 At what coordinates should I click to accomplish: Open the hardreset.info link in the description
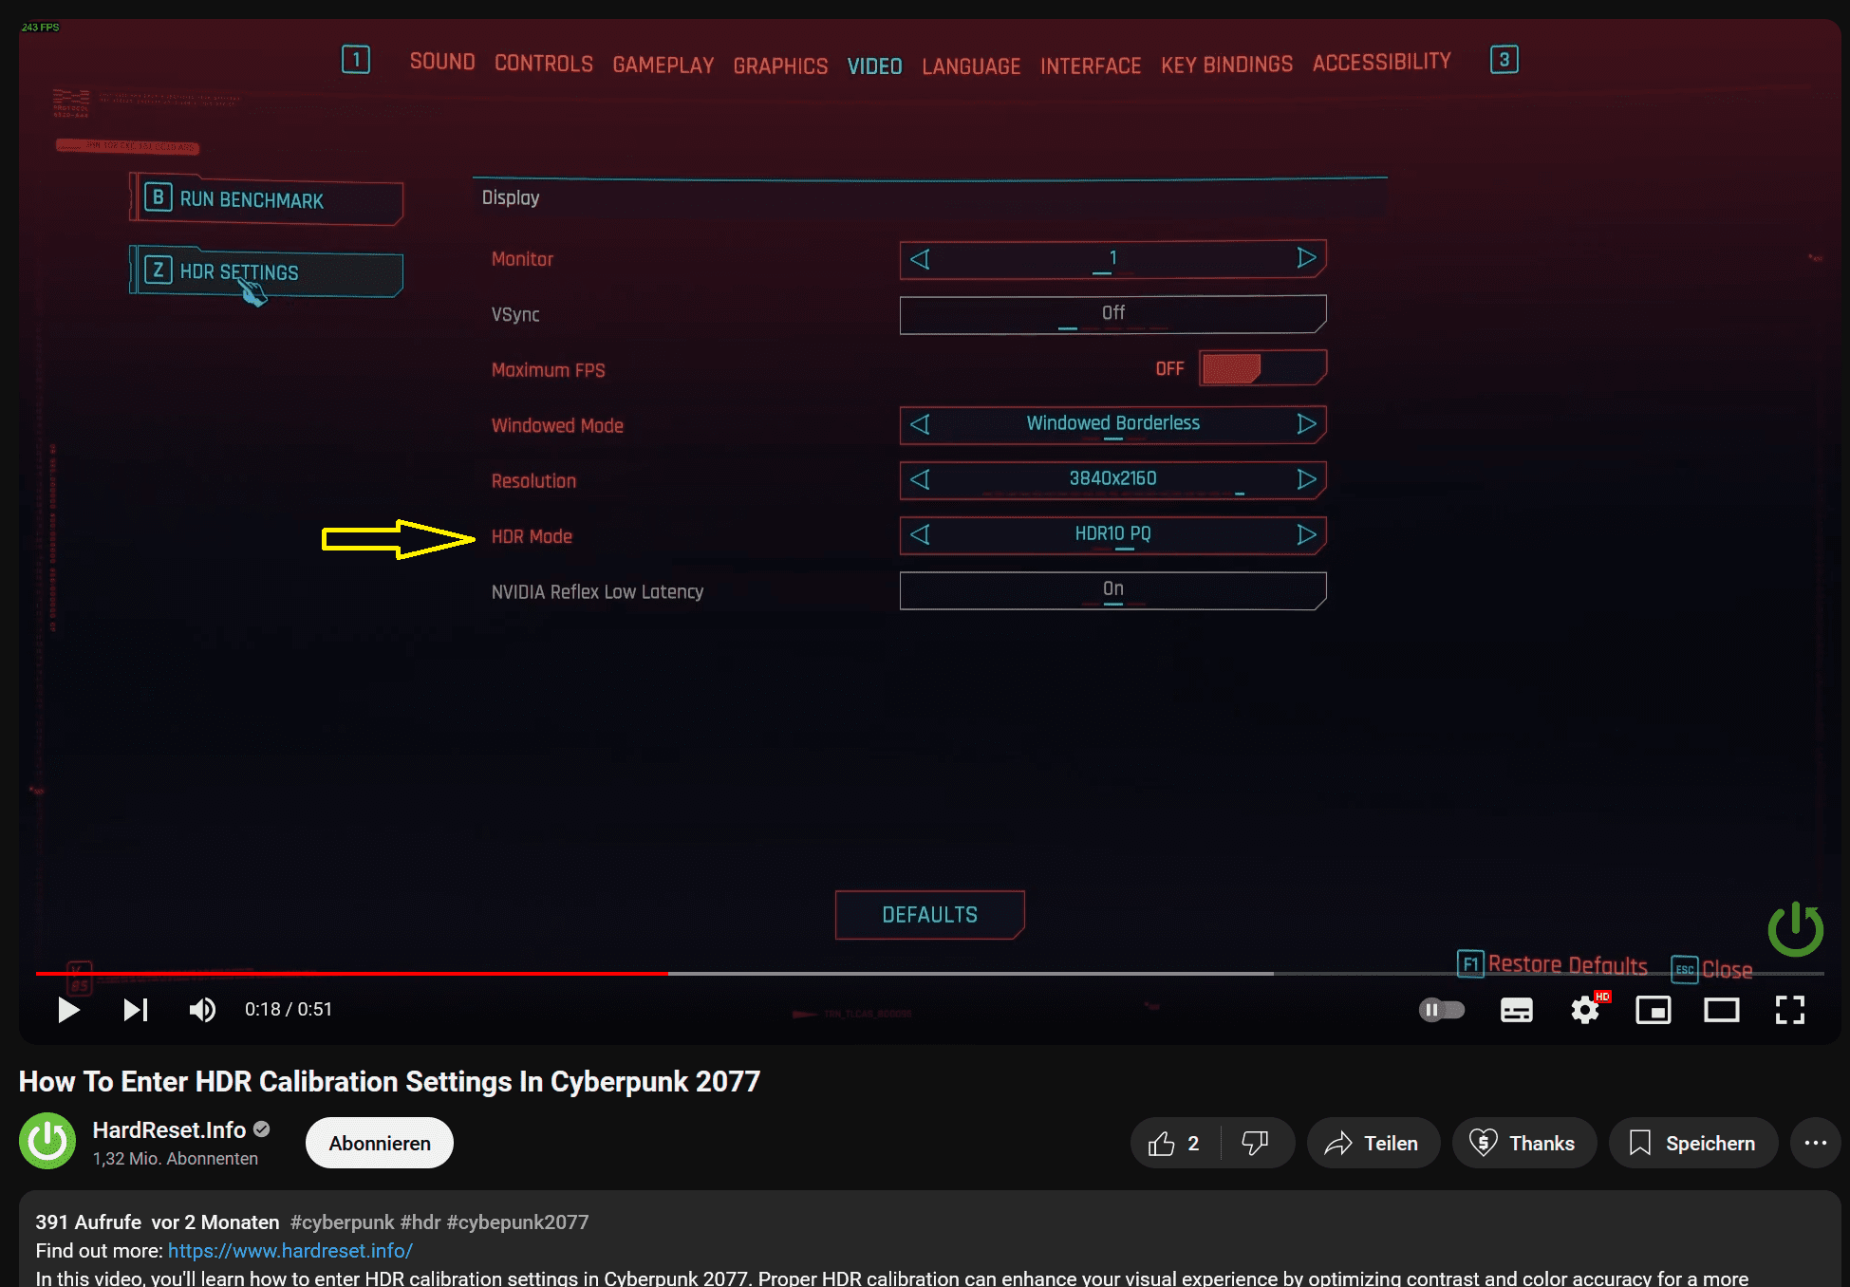290,1251
